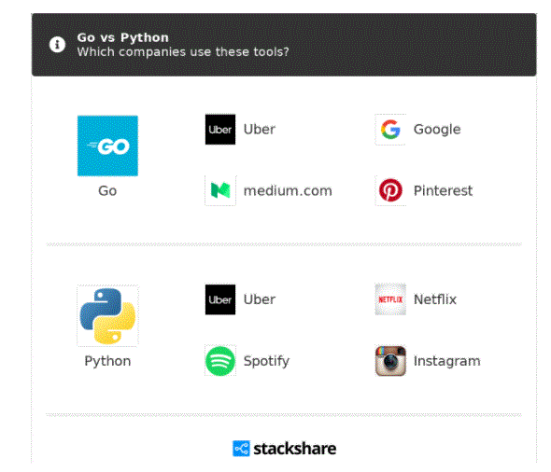Click the Google logo icon
This screenshot has height=472, width=551.
[390, 129]
